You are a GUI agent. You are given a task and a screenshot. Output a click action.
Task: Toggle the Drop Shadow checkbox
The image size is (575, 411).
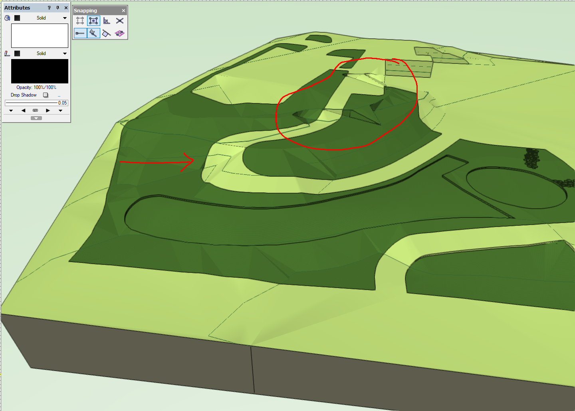pos(46,95)
